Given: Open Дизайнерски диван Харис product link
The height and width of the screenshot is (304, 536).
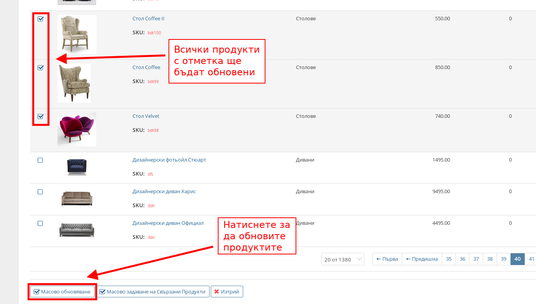Looking at the screenshot, I should point(164,192).
